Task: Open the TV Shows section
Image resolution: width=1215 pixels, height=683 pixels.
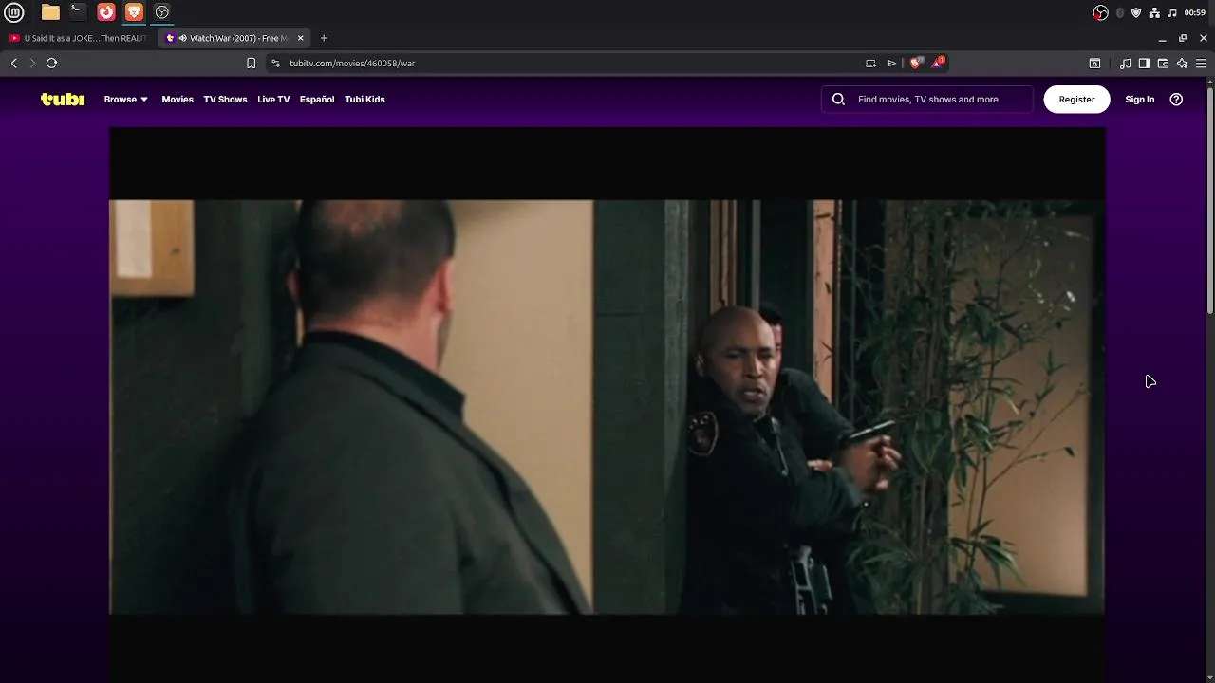Action: [x=225, y=99]
